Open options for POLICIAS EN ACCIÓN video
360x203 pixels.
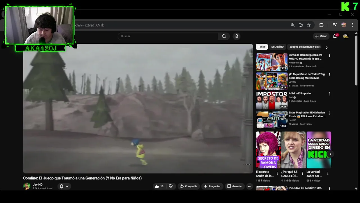click(330, 188)
